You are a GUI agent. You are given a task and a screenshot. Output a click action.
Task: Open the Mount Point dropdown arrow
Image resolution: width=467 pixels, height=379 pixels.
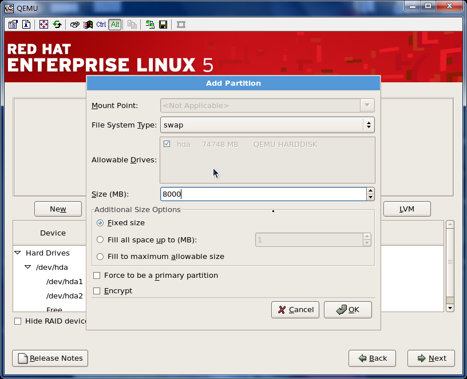pyautogui.click(x=367, y=105)
